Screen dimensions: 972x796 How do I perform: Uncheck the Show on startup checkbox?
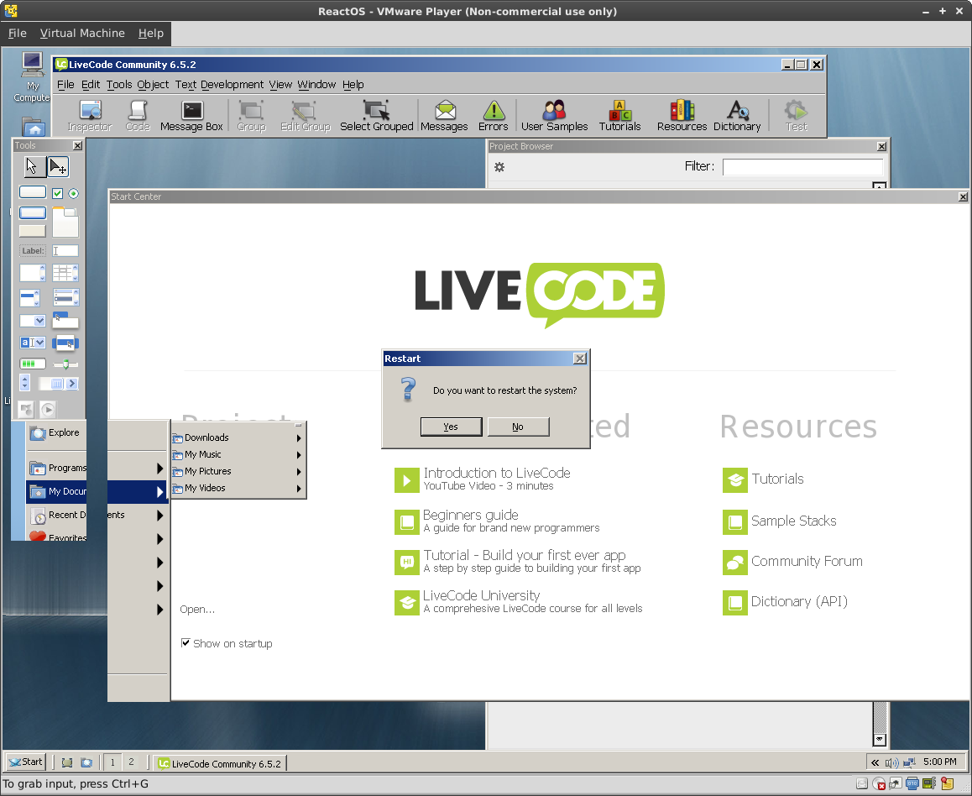click(x=186, y=643)
